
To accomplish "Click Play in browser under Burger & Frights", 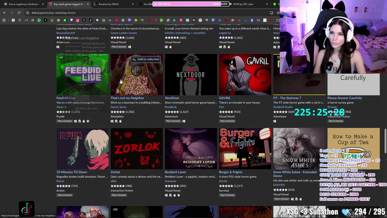I will pyautogui.click(x=227, y=195).
